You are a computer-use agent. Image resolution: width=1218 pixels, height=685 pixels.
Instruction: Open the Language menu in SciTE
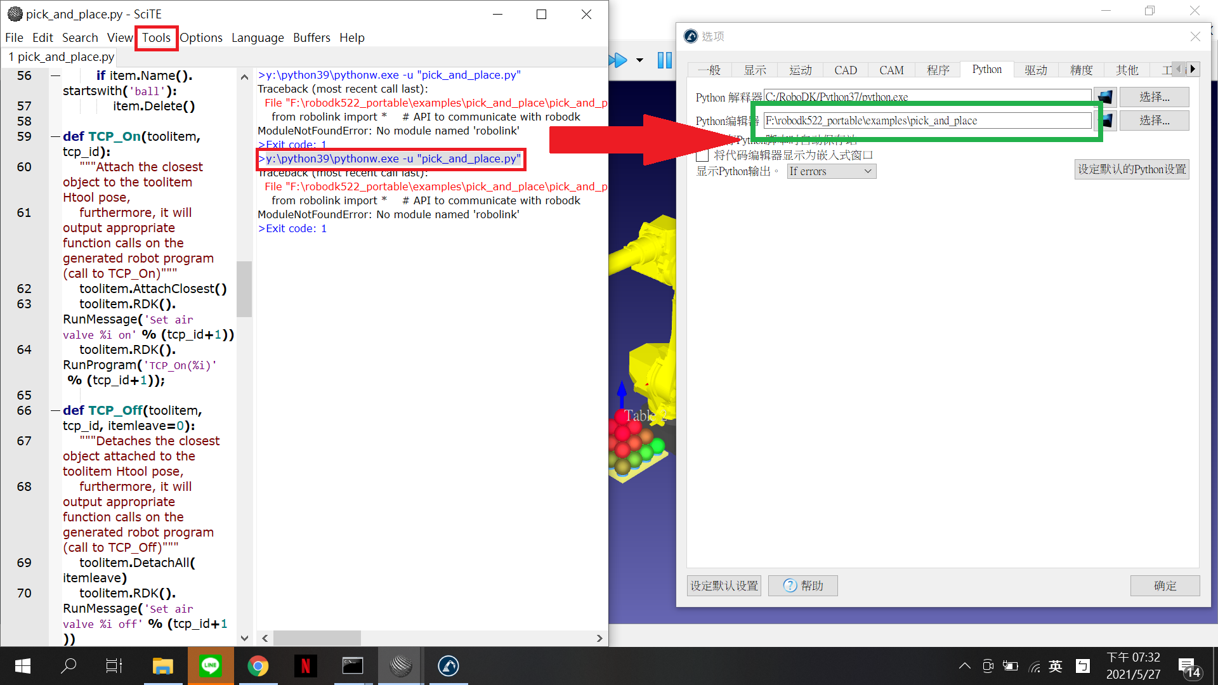(258, 37)
